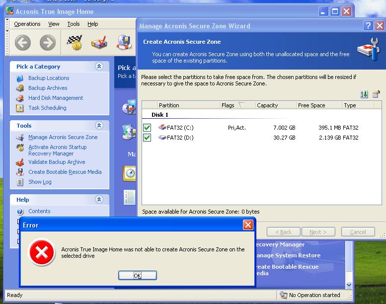Click the Backup Archives icon in sidebar
Image resolution: width=386 pixels, height=304 pixels.
pyautogui.click(x=20, y=88)
